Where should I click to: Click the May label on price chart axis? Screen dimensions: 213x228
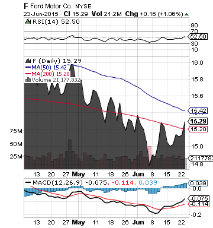[x=78, y=174]
